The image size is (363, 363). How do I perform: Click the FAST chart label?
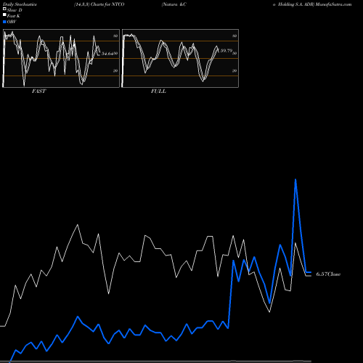(38, 91)
